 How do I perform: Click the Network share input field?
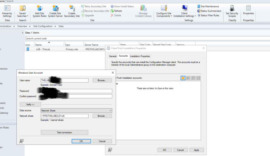[x=64, y=116]
